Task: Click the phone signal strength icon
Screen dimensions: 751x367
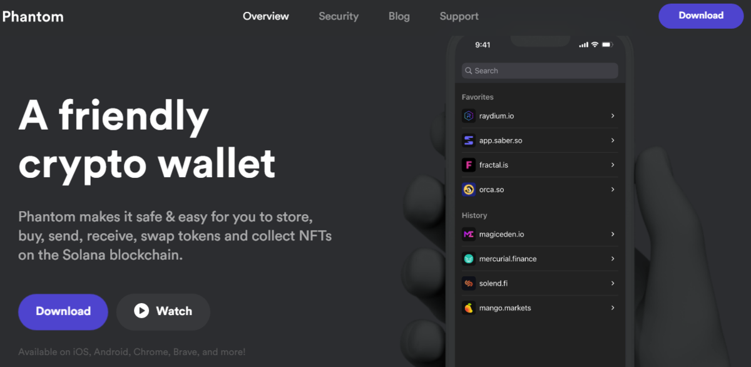Action: (583, 44)
